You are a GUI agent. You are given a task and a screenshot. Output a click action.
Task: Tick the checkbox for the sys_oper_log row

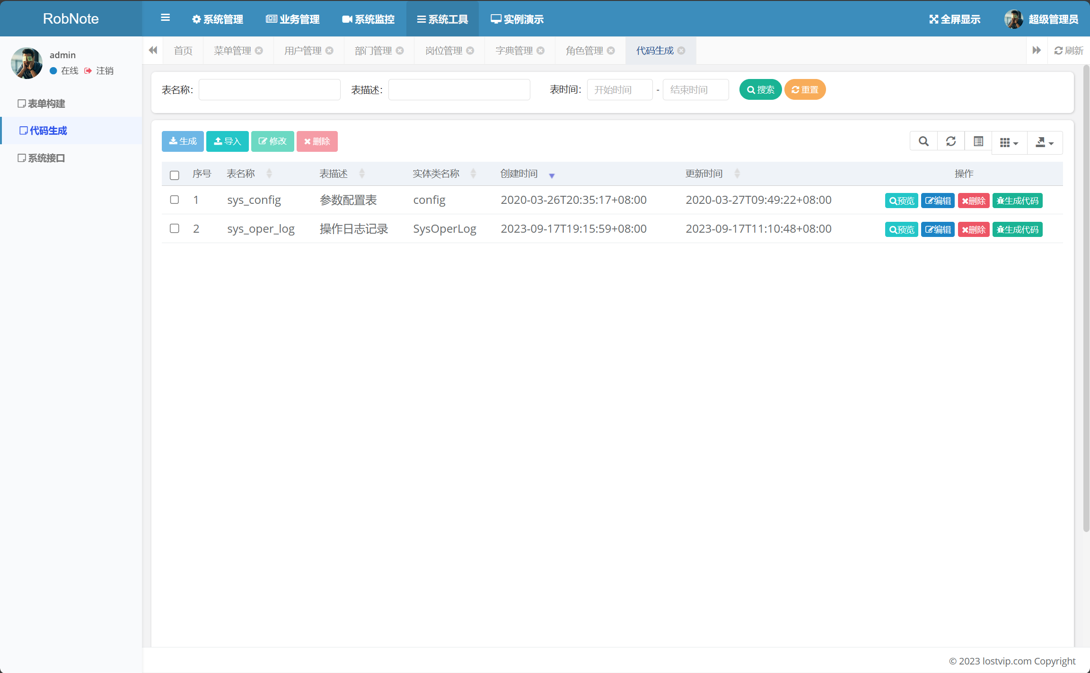(175, 228)
